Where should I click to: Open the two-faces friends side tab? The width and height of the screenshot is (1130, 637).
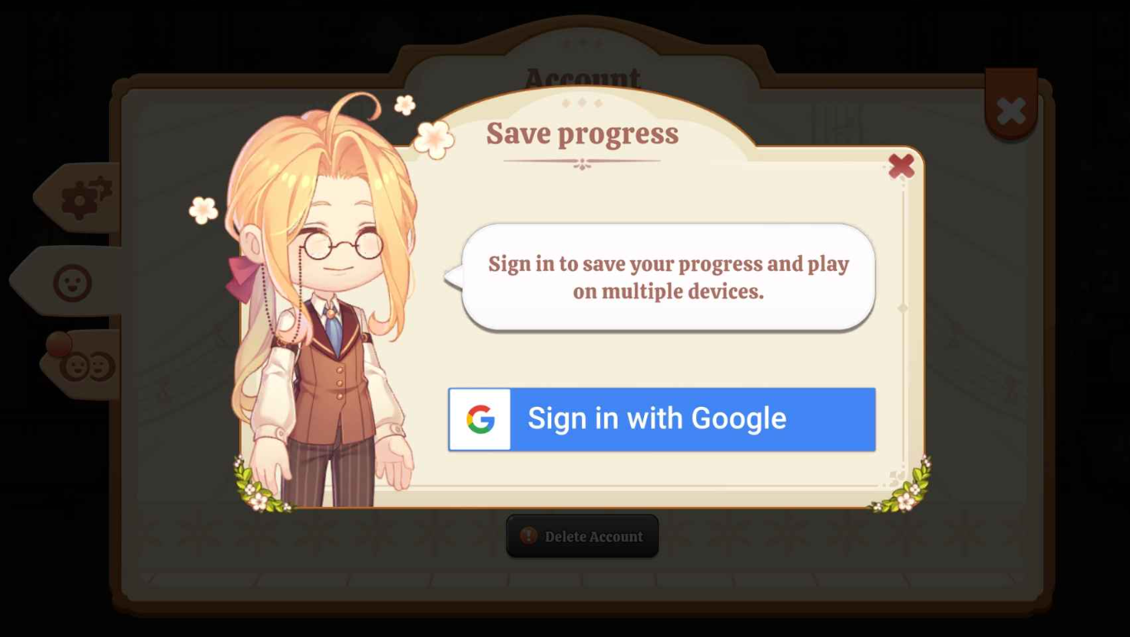point(86,365)
